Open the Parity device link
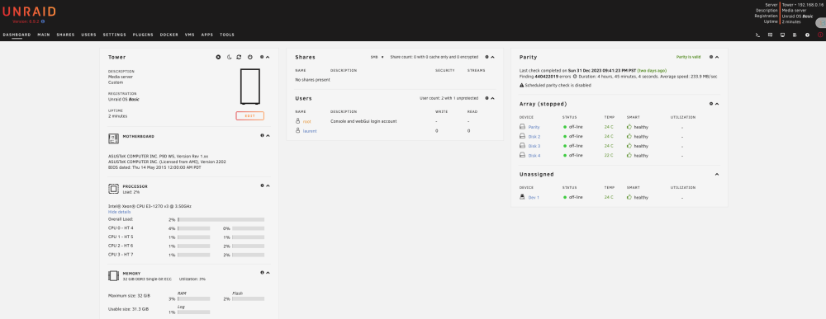 point(534,127)
